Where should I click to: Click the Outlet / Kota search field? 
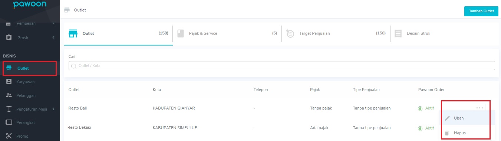[281, 66]
